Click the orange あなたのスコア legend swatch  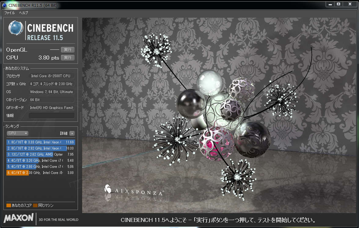tap(9, 205)
